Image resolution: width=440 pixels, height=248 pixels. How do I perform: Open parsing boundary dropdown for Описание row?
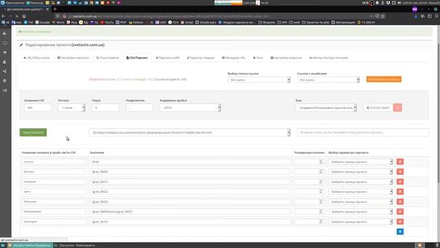(x=360, y=202)
